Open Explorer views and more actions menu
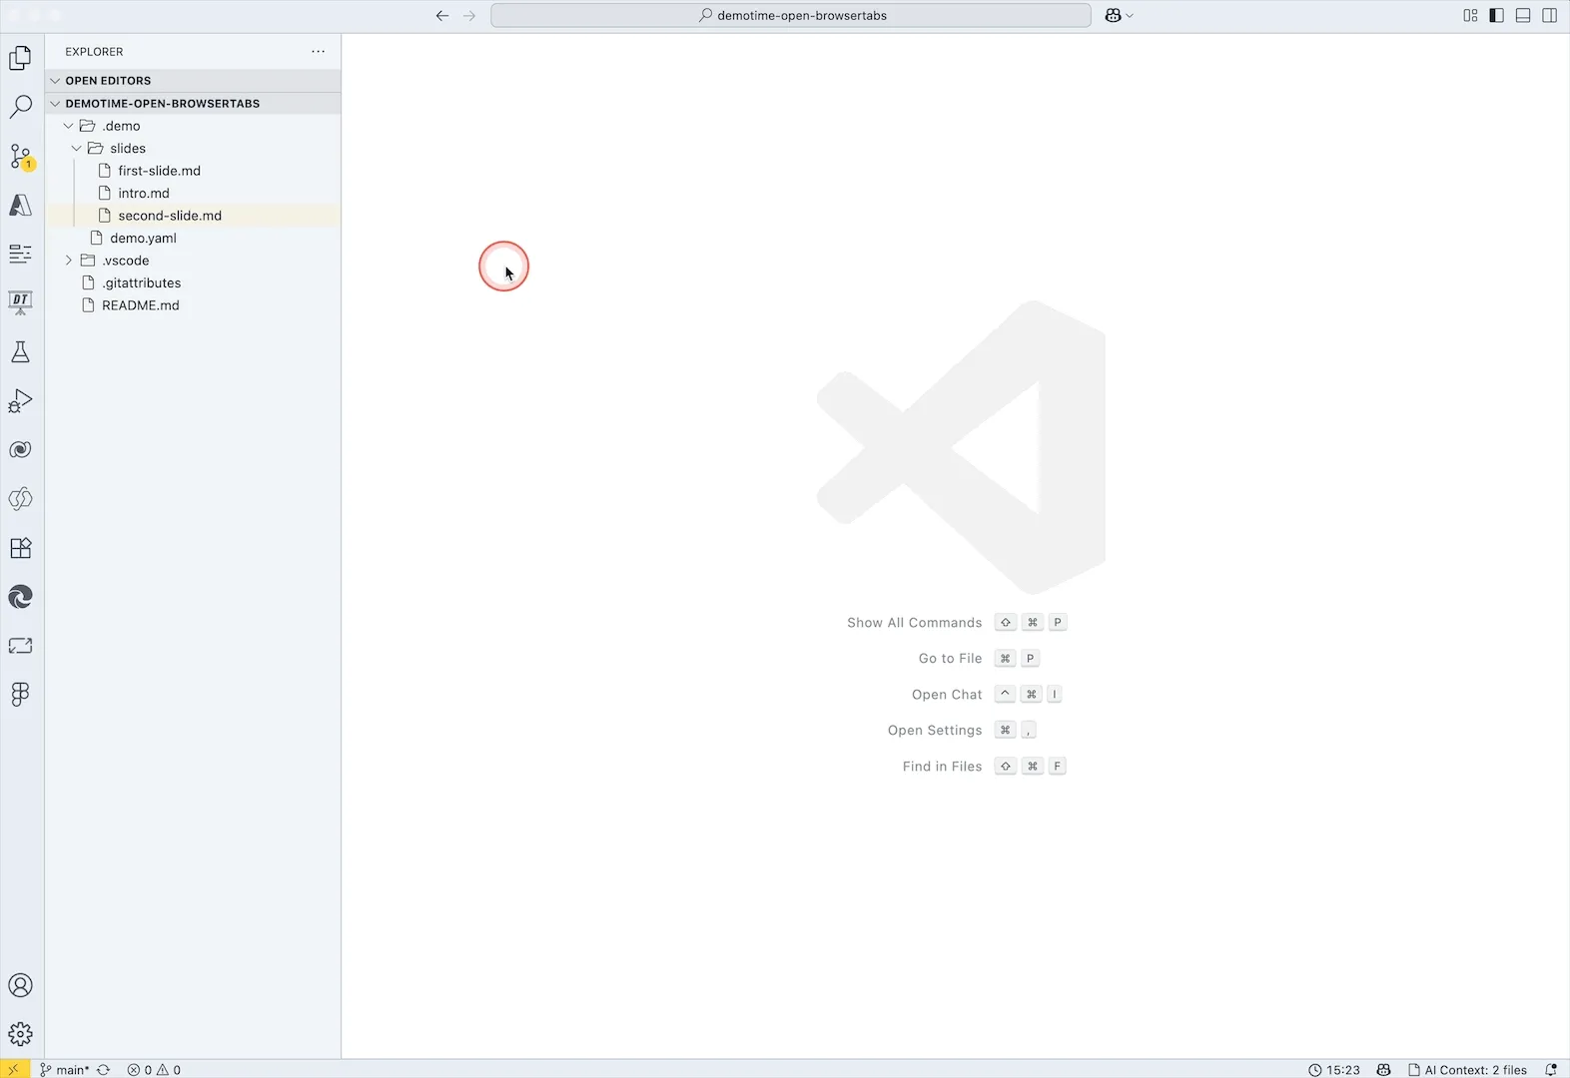The height and width of the screenshot is (1078, 1570). tap(318, 52)
